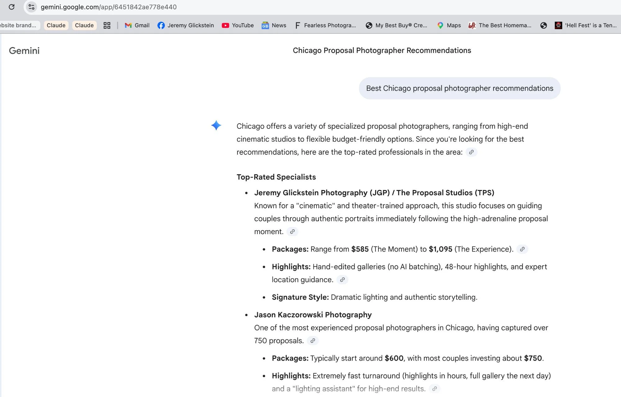This screenshot has height=397, width=621.
Task: Click the Gemini sparkle icon beside the response
Action: [x=216, y=126]
